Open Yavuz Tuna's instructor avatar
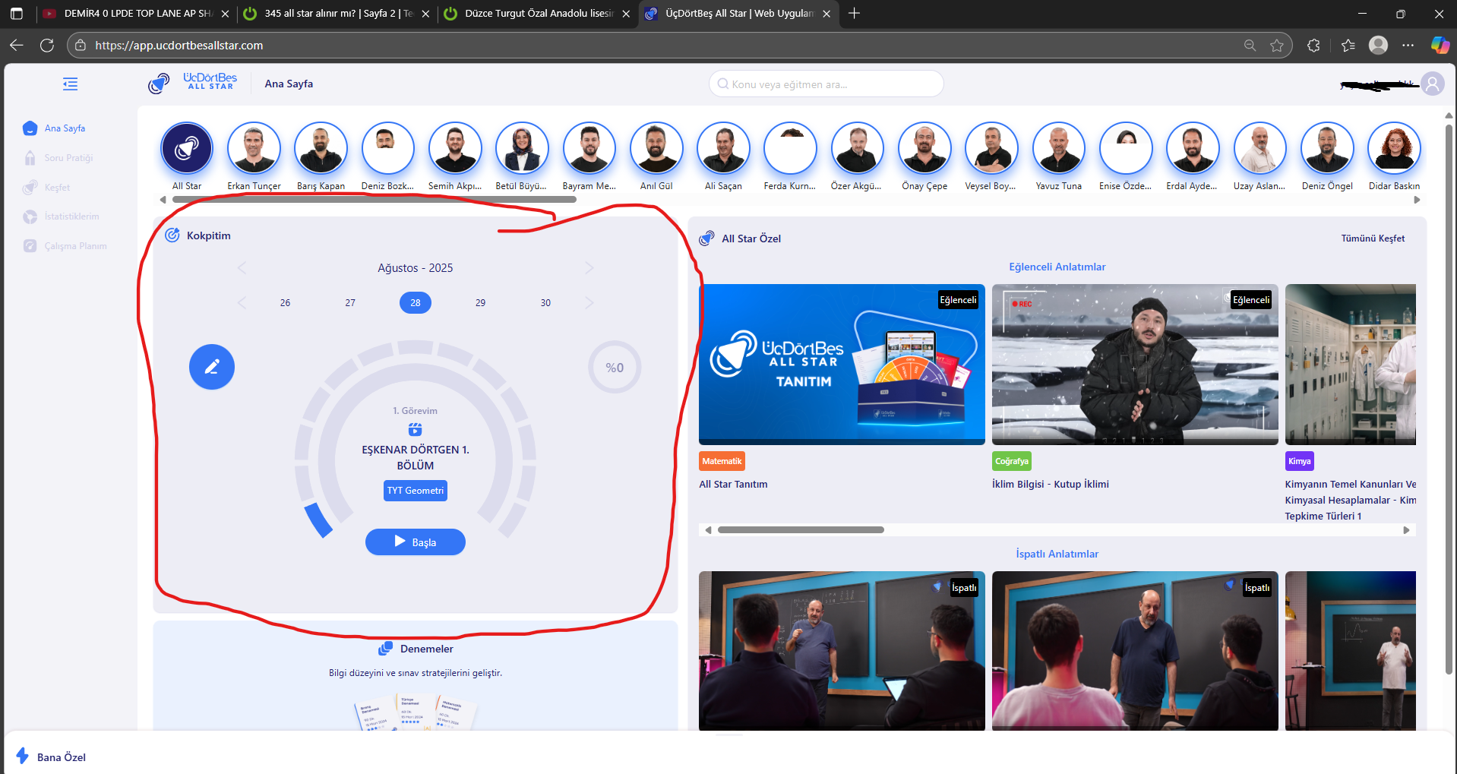1457x774 pixels. (1059, 148)
